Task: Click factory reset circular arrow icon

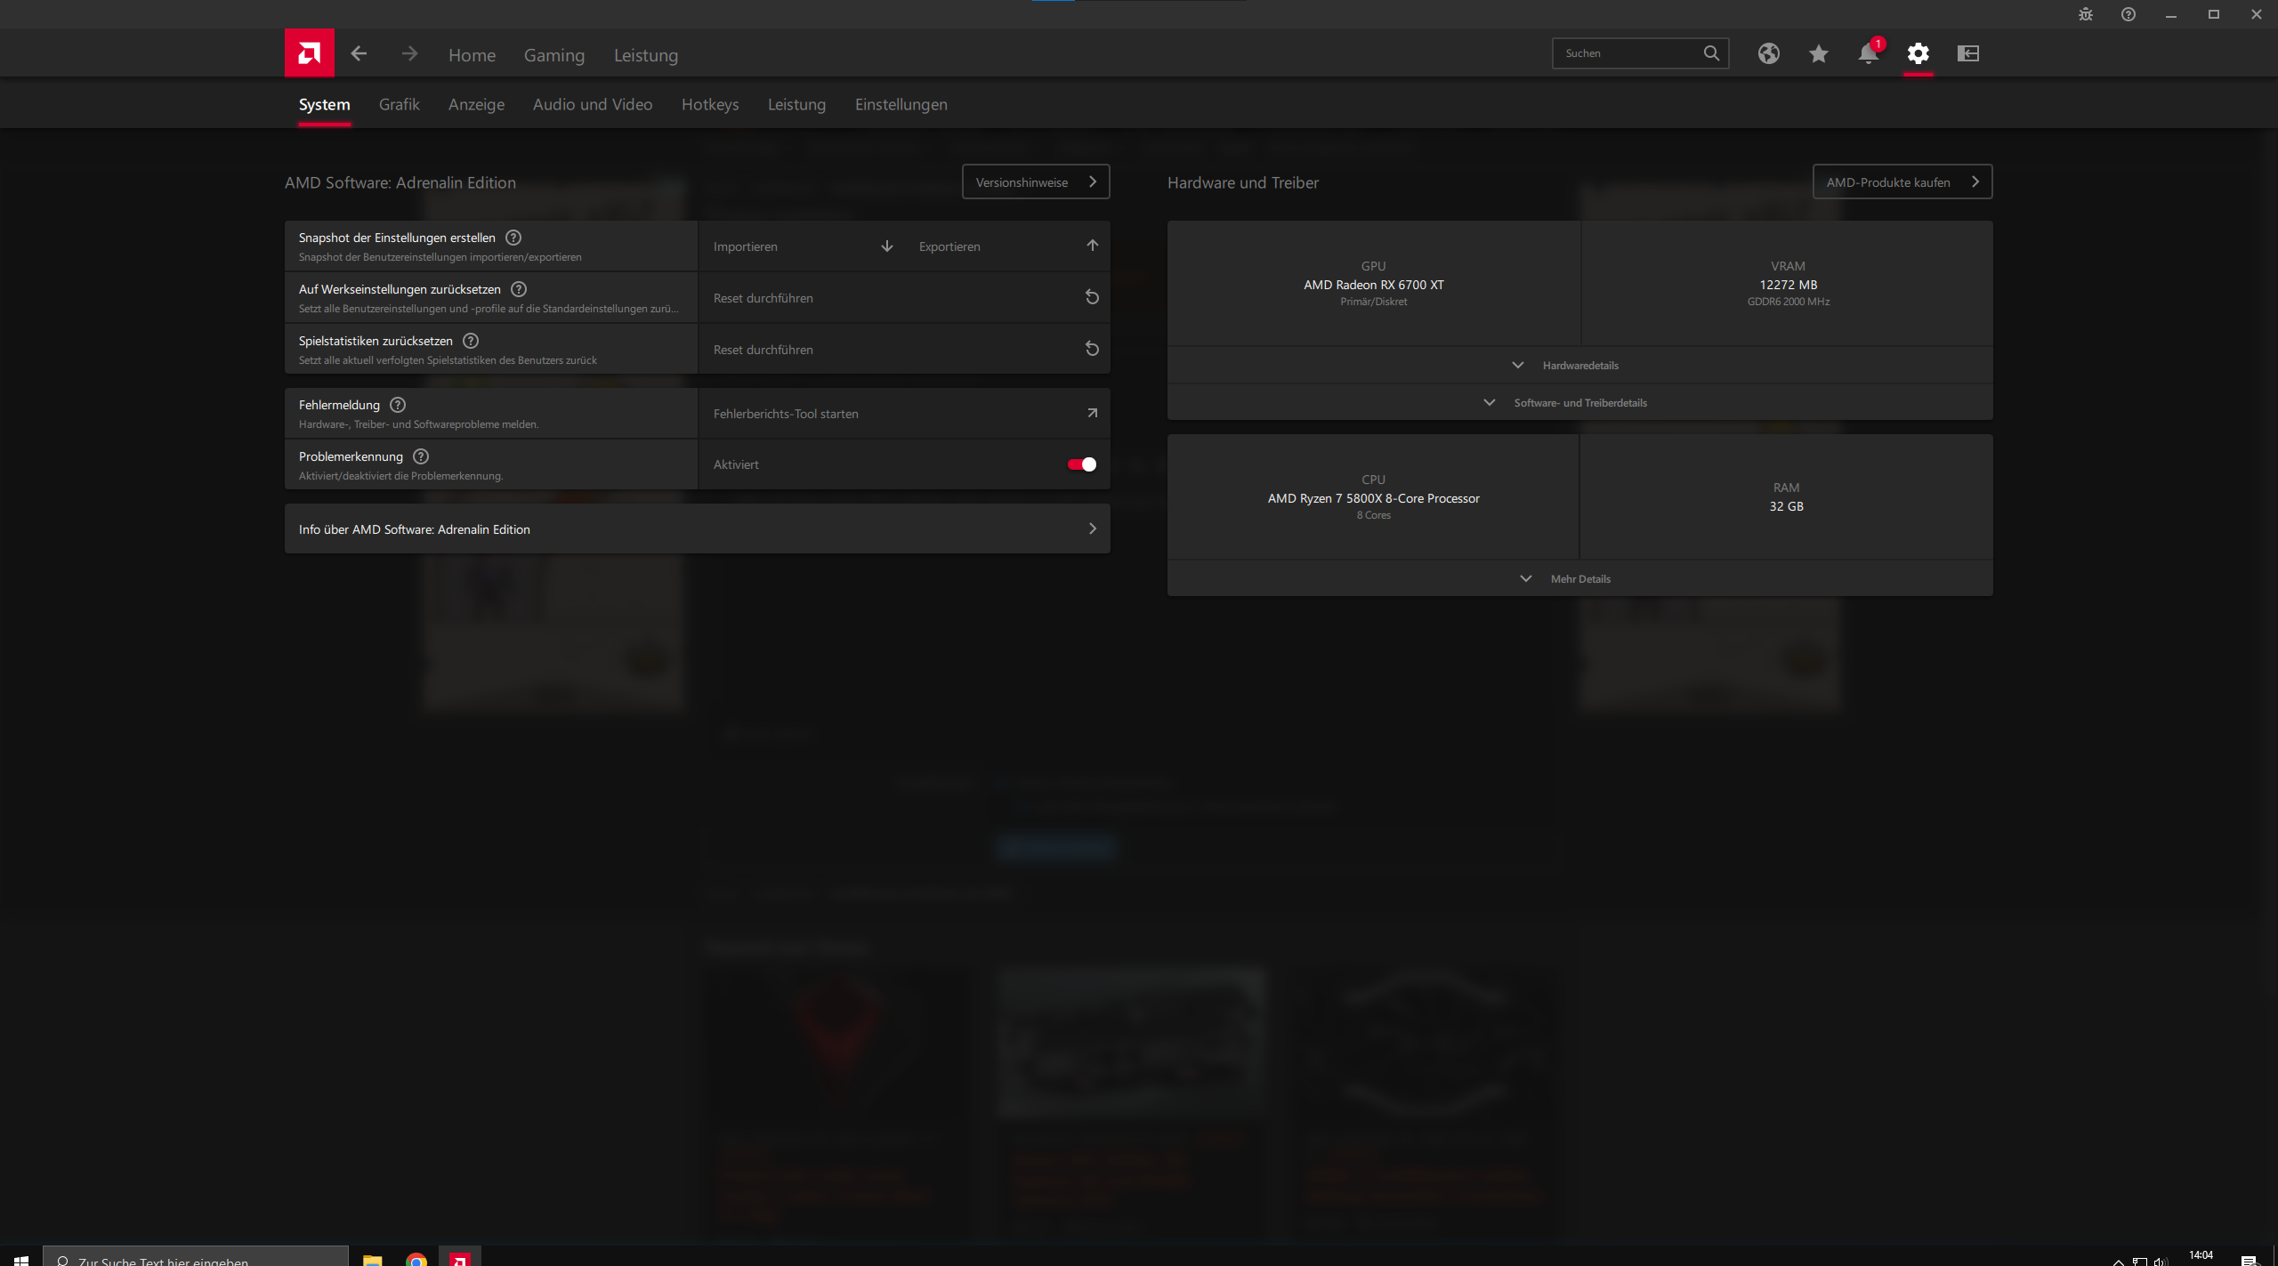Action: [1092, 297]
